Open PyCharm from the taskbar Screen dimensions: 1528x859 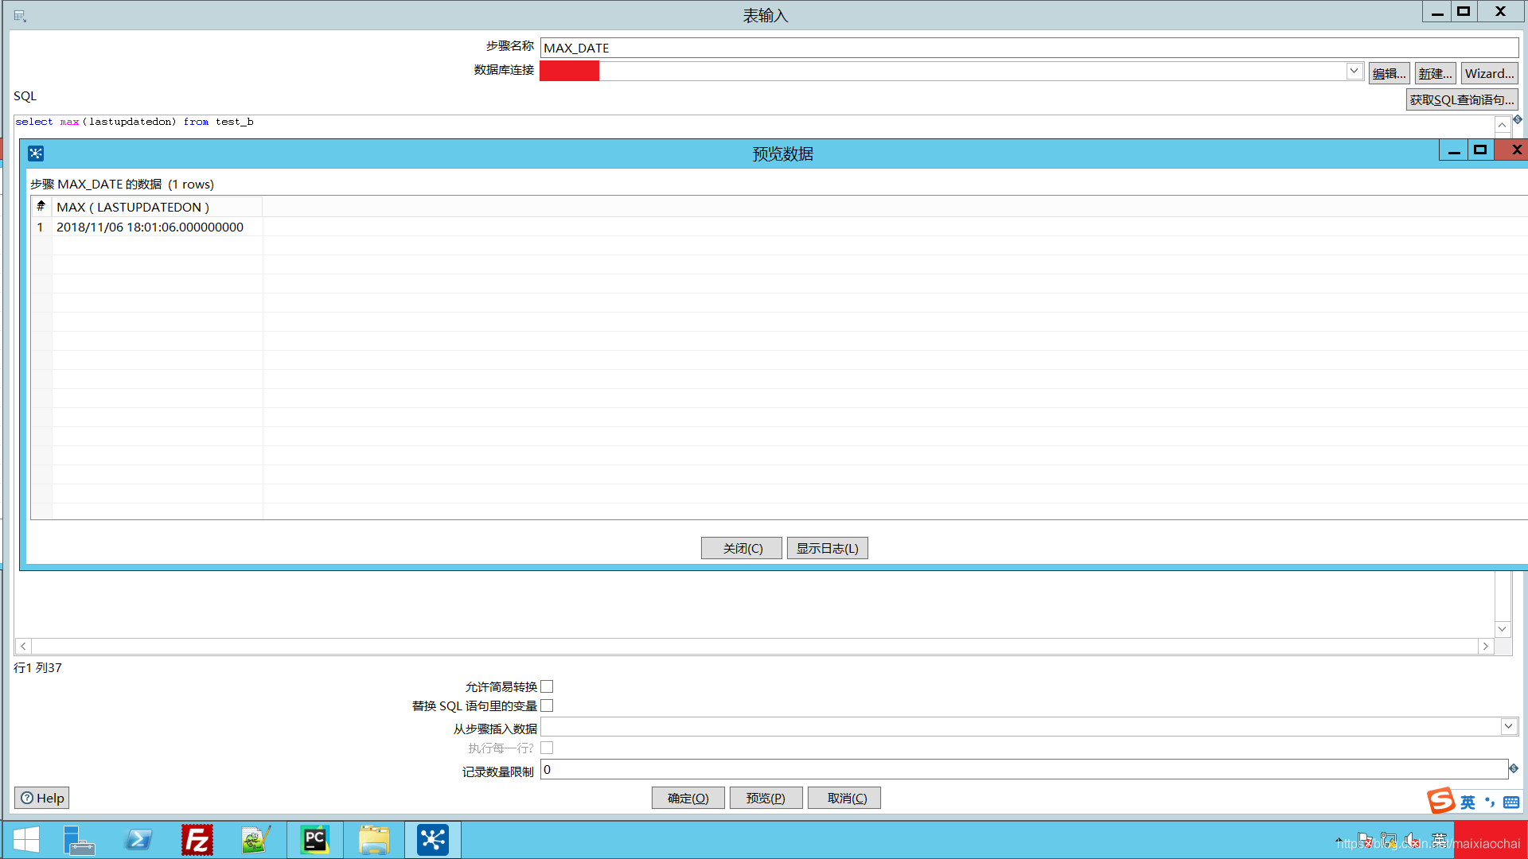(315, 840)
